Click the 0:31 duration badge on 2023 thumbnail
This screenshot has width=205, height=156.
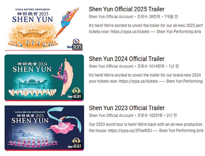[x=77, y=146]
